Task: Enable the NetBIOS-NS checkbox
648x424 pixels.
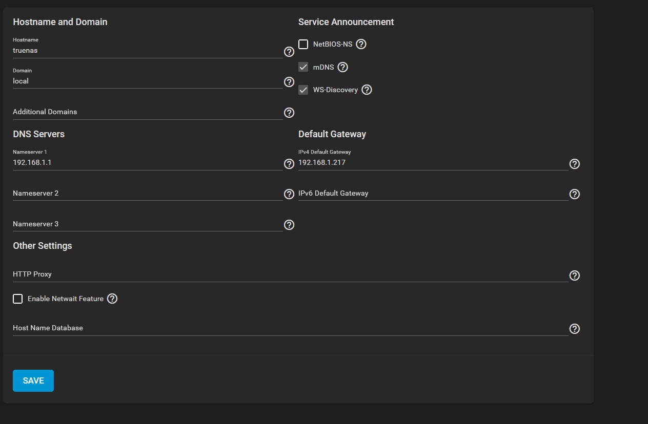Action: [303, 44]
